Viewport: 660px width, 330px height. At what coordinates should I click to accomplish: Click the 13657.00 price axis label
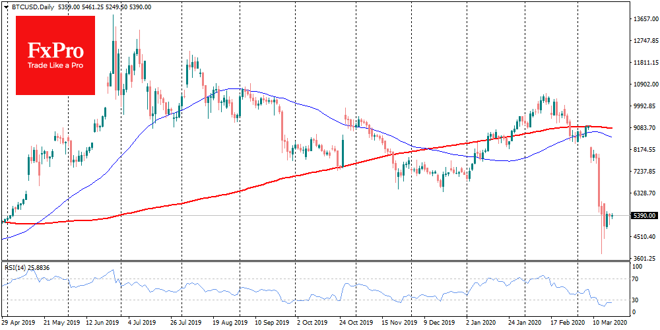[643, 19]
